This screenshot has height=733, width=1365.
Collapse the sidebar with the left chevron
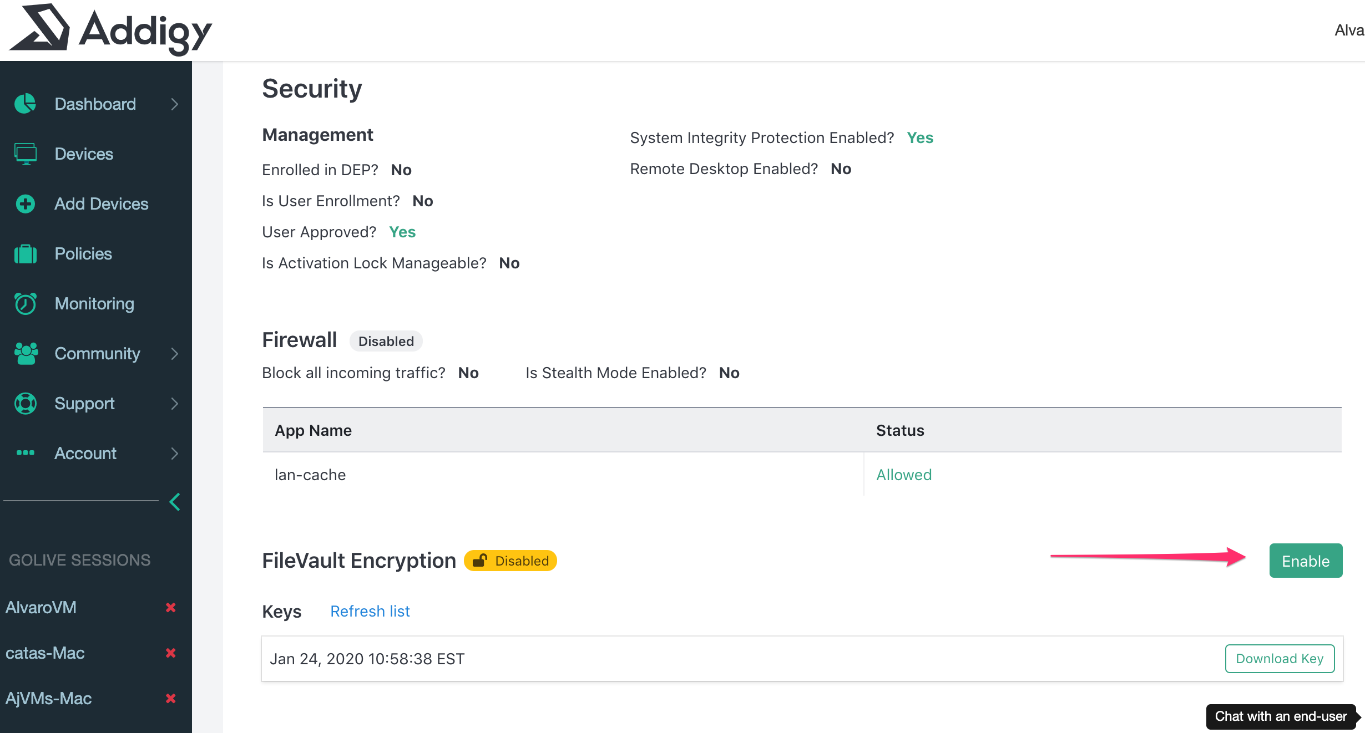(175, 502)
